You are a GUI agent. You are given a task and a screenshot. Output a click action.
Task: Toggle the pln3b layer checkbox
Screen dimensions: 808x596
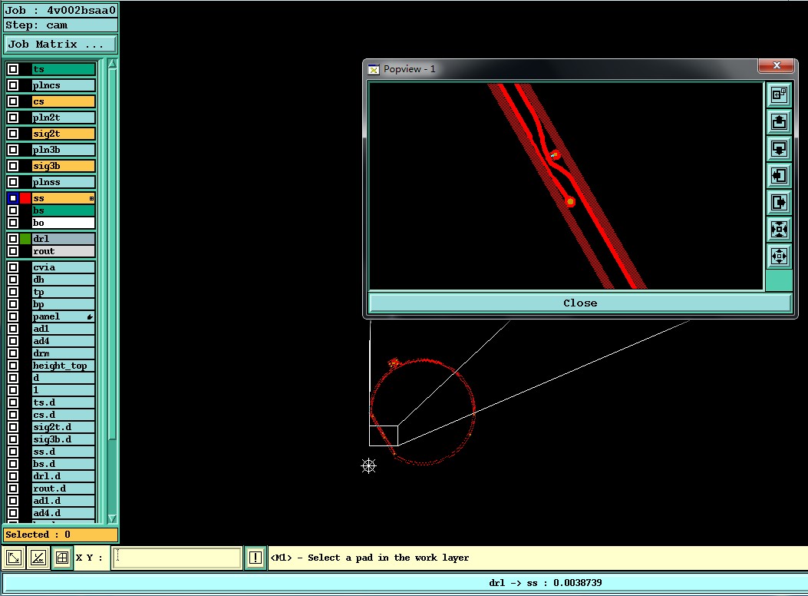click(13, 150)
